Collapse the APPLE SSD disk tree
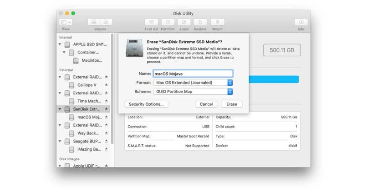The width and height of the screenshot is (367, 192). (x=60, y=44)
